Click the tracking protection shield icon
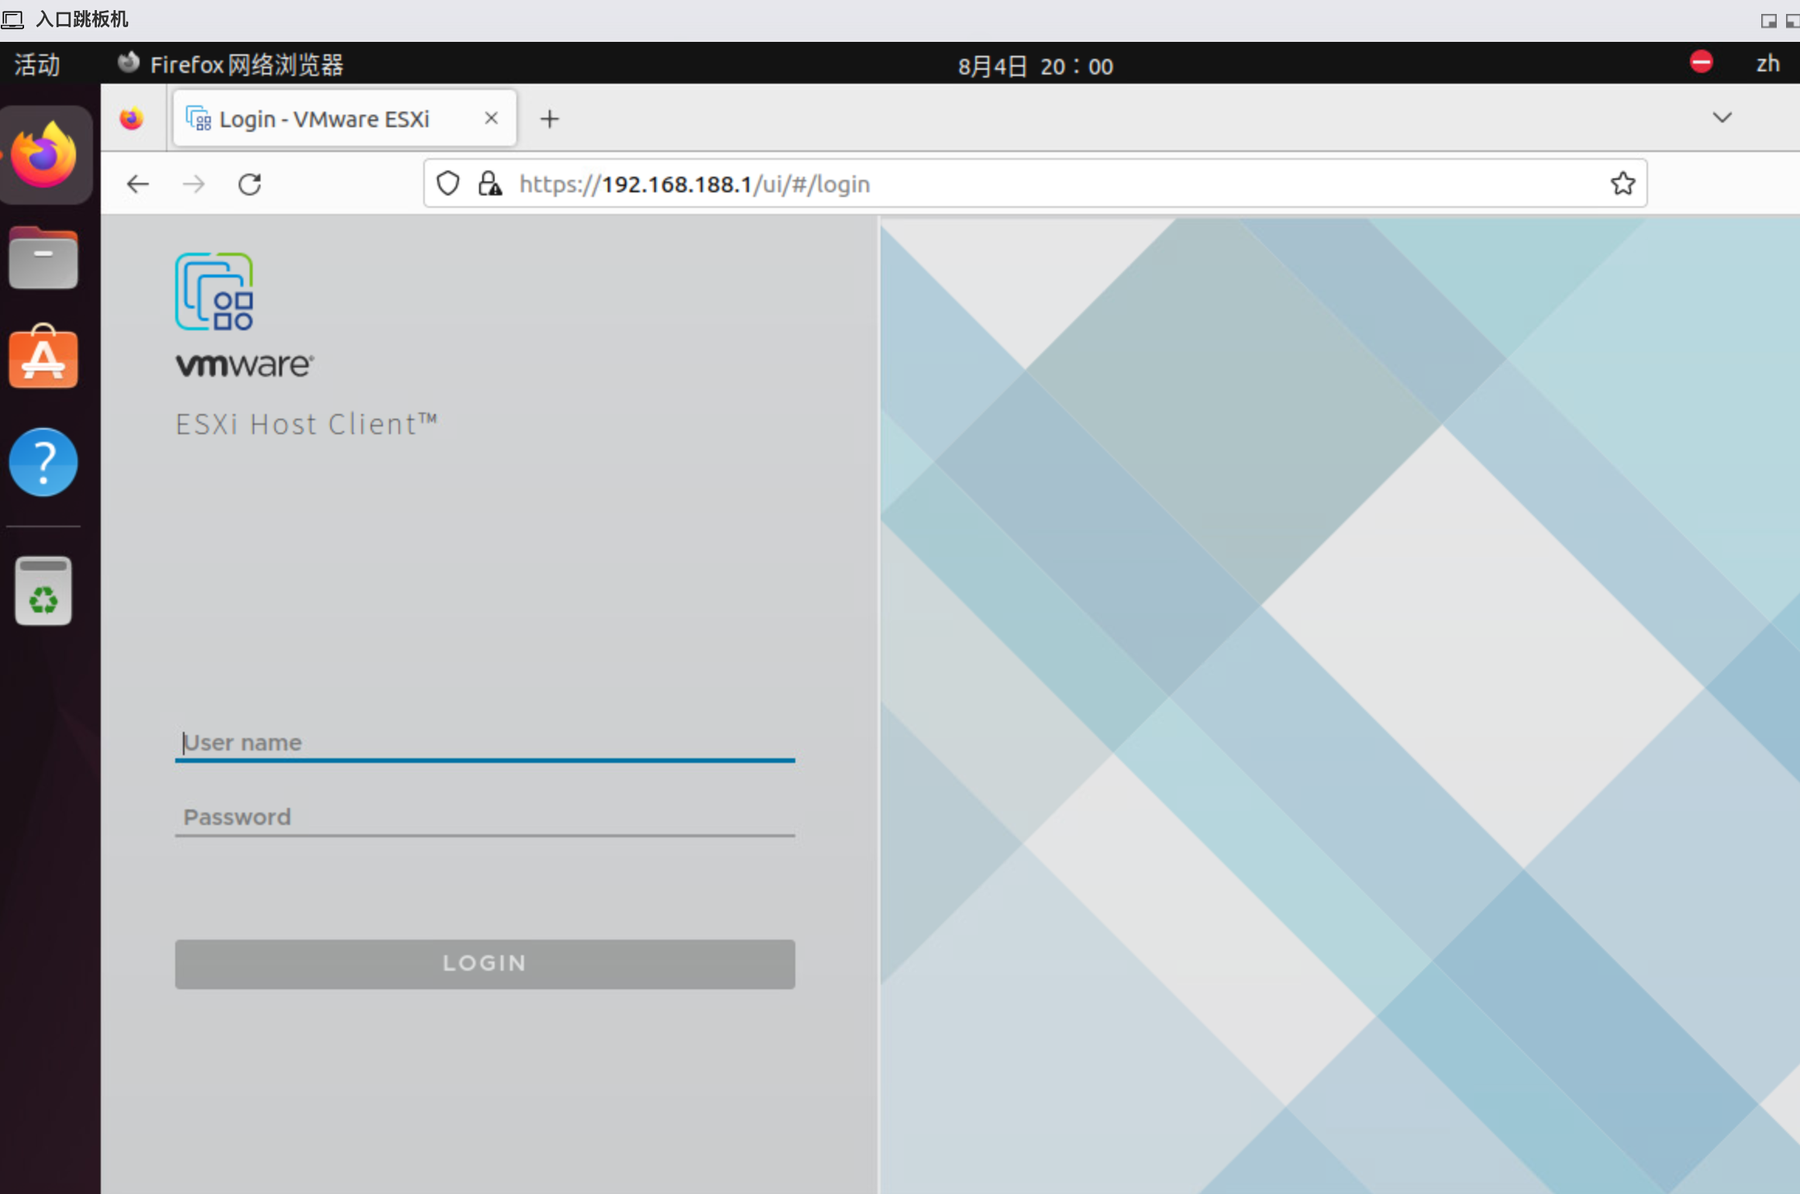The image size is (1800, 1194). click(448, 184)
